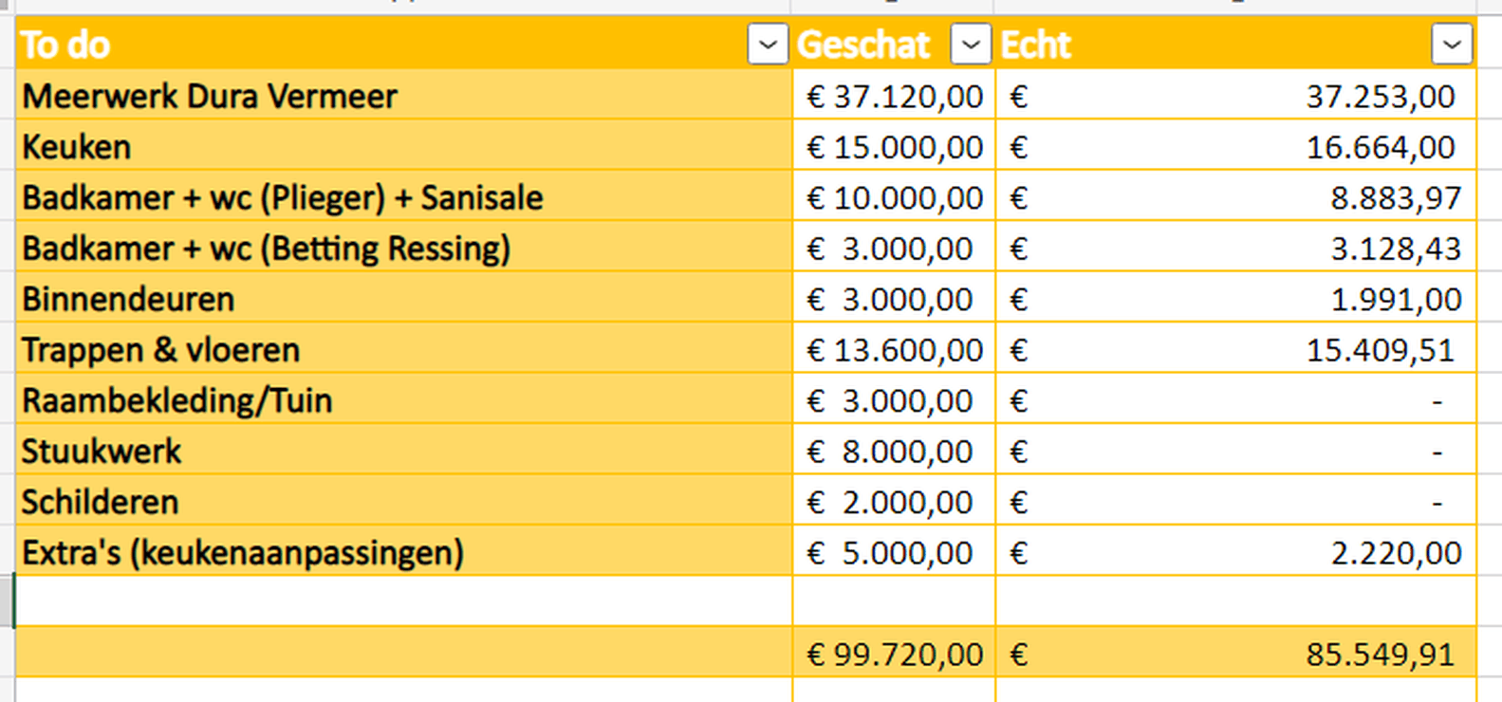Select the Raambekleding/Tuin cell

tap(404, 400)
